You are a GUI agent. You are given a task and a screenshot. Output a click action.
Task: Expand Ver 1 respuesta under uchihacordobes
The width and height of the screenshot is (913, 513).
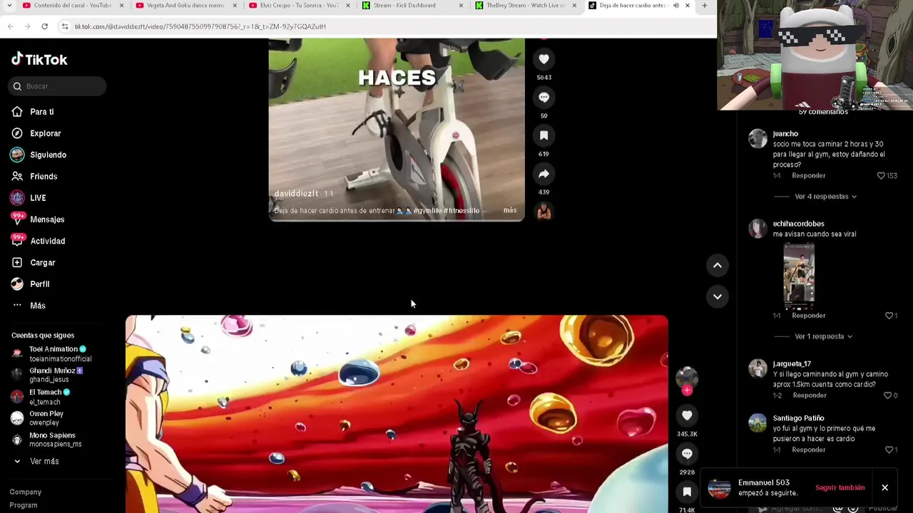click(823, 336)
